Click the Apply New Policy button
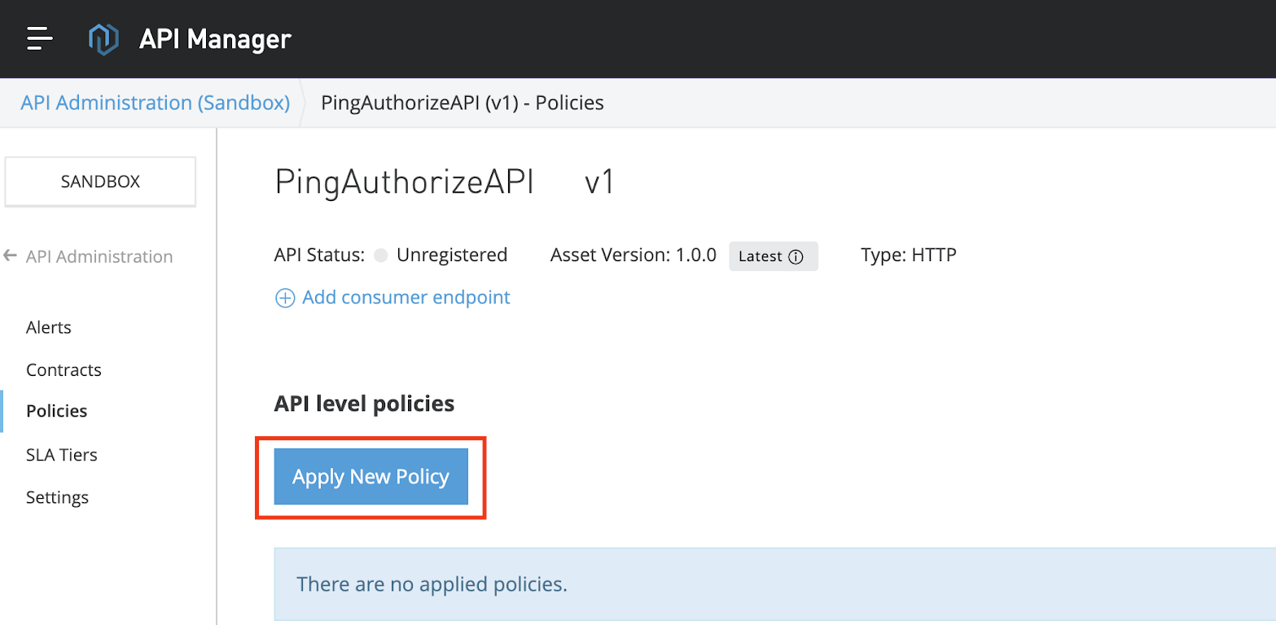 coord(371,476)
